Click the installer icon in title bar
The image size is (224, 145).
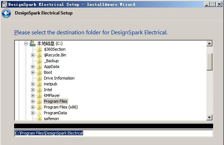click(x=4, y=4)
